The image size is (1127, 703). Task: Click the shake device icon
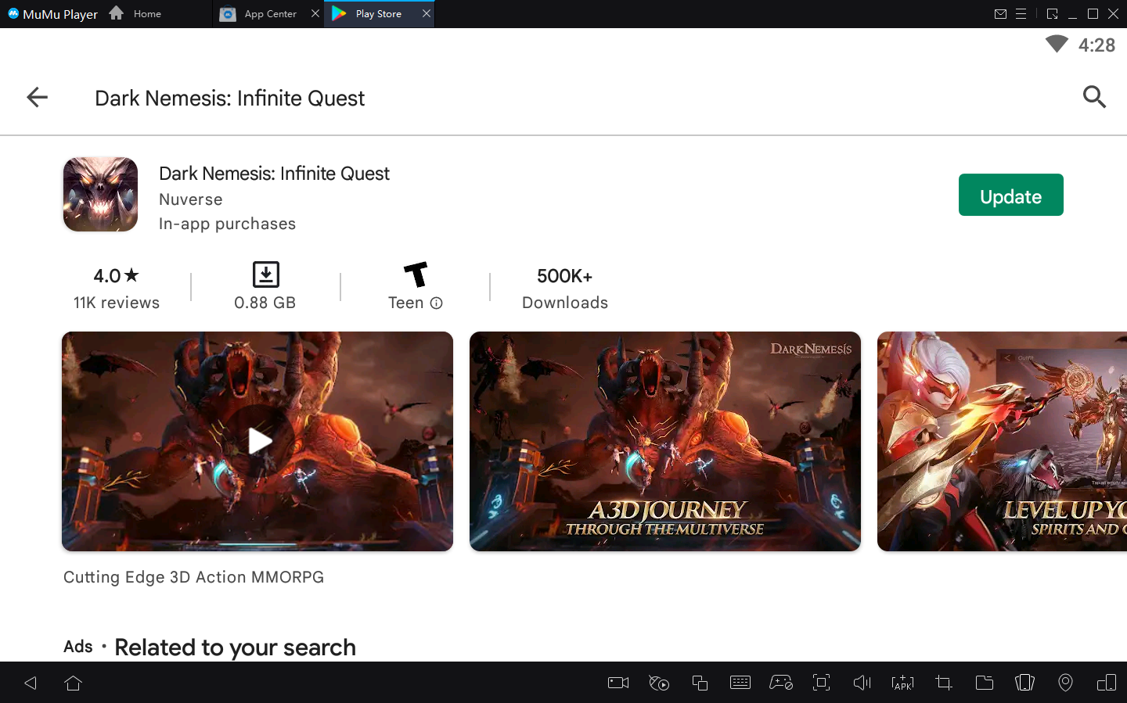[1024, 683]
